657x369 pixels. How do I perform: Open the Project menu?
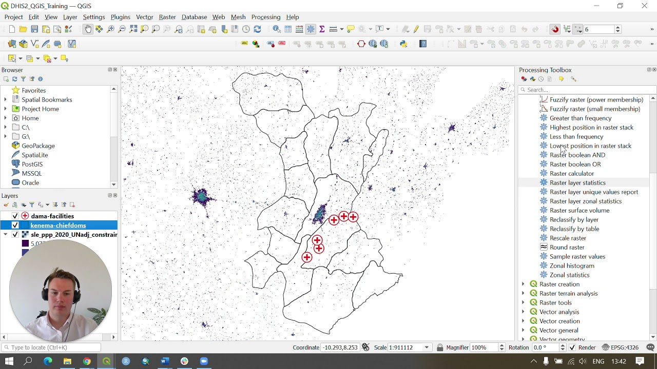(13, 17)
